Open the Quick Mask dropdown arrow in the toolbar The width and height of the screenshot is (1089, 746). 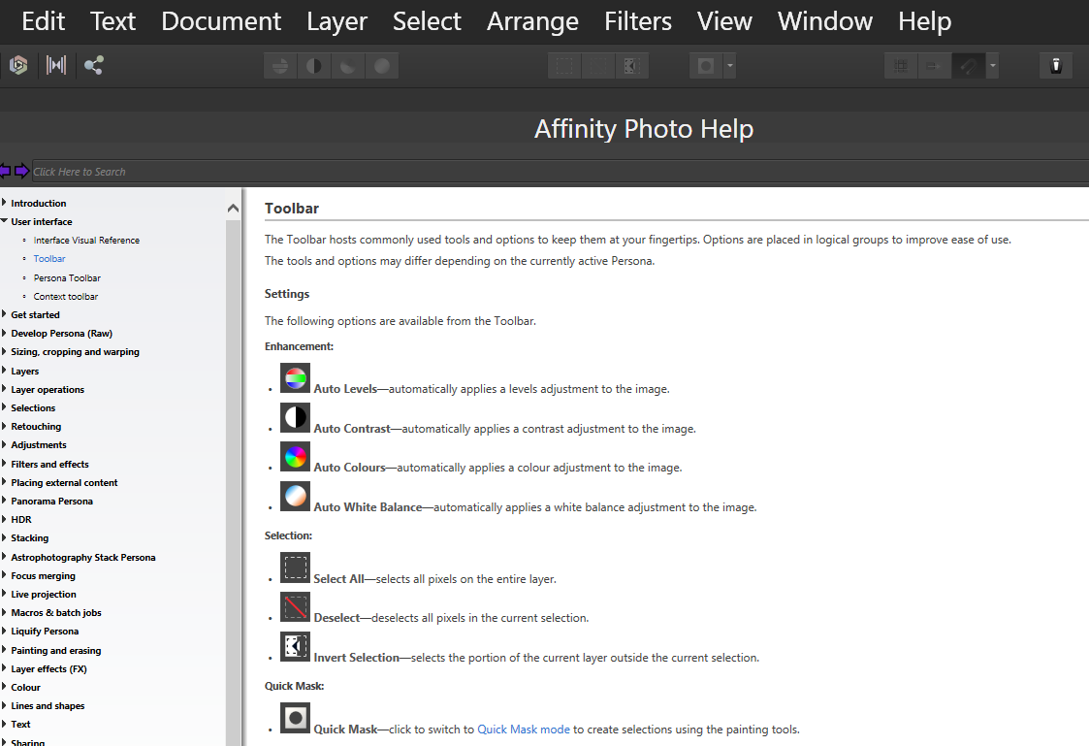[729, 66]
